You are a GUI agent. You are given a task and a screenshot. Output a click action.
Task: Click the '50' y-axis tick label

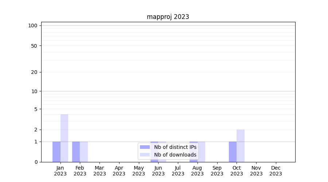click(34, 46)
